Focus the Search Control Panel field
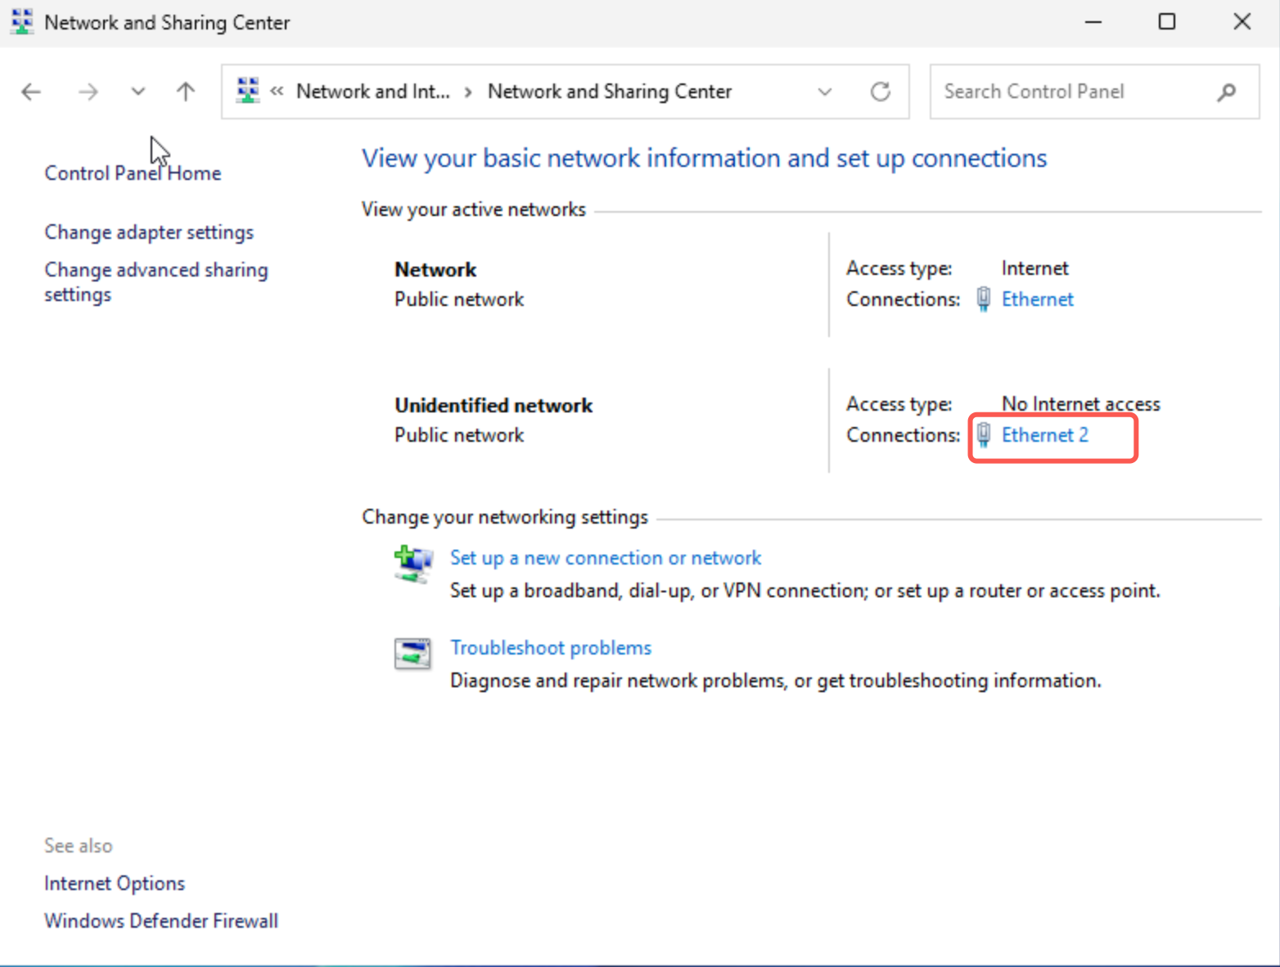The width and height of the screenshot is (1280, 967). (x=1094, y=92)
